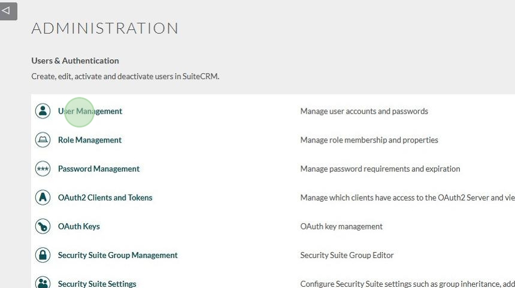Viewport: 515px width, 288px height.
Task: Click the ADMINISTRATION page heading
Action: 105,28
